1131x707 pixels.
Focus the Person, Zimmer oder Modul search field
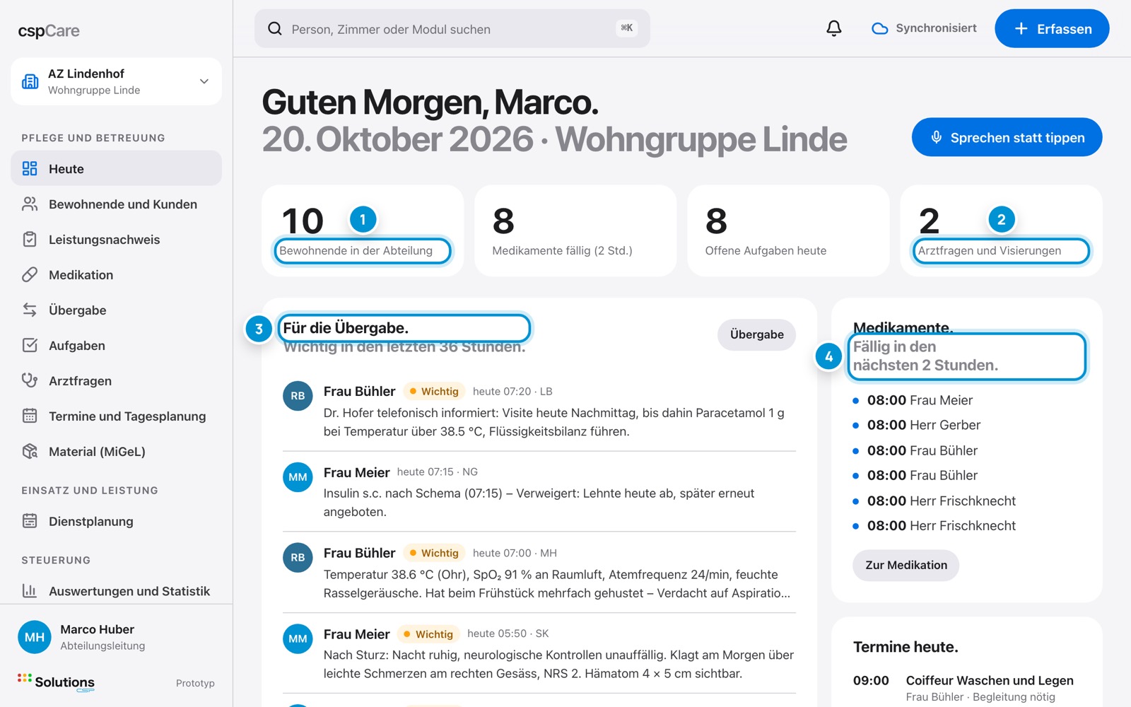pos(452,28)
